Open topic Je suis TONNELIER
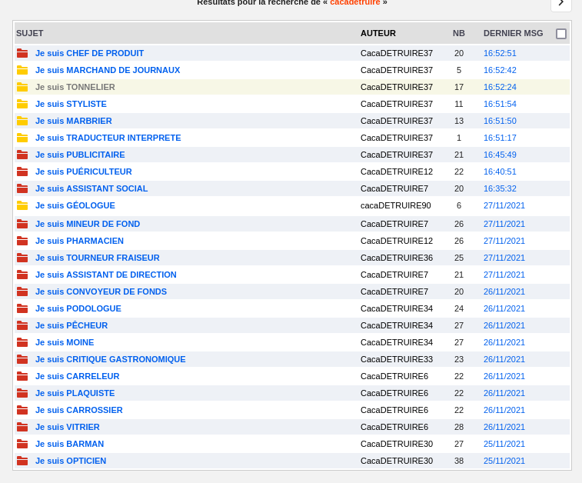 tap(75, 87)
